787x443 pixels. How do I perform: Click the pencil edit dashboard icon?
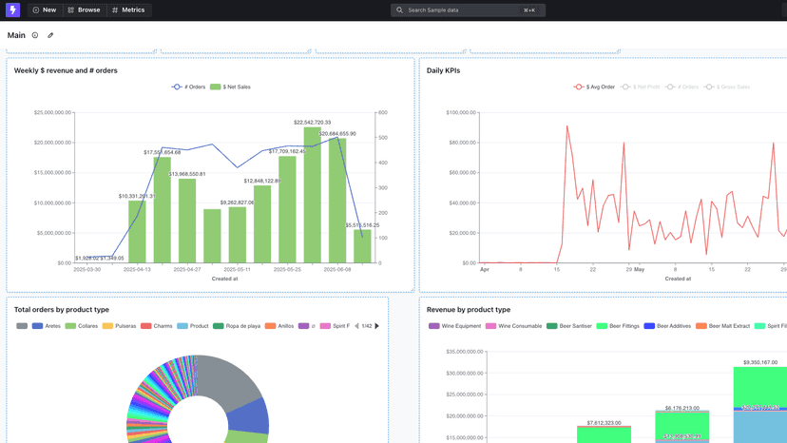pos(50,35)
